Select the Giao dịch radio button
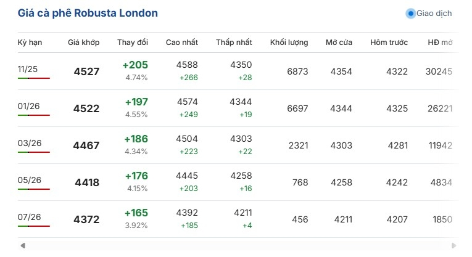Screen dimensions: 472x257 [x=411, y=13]
